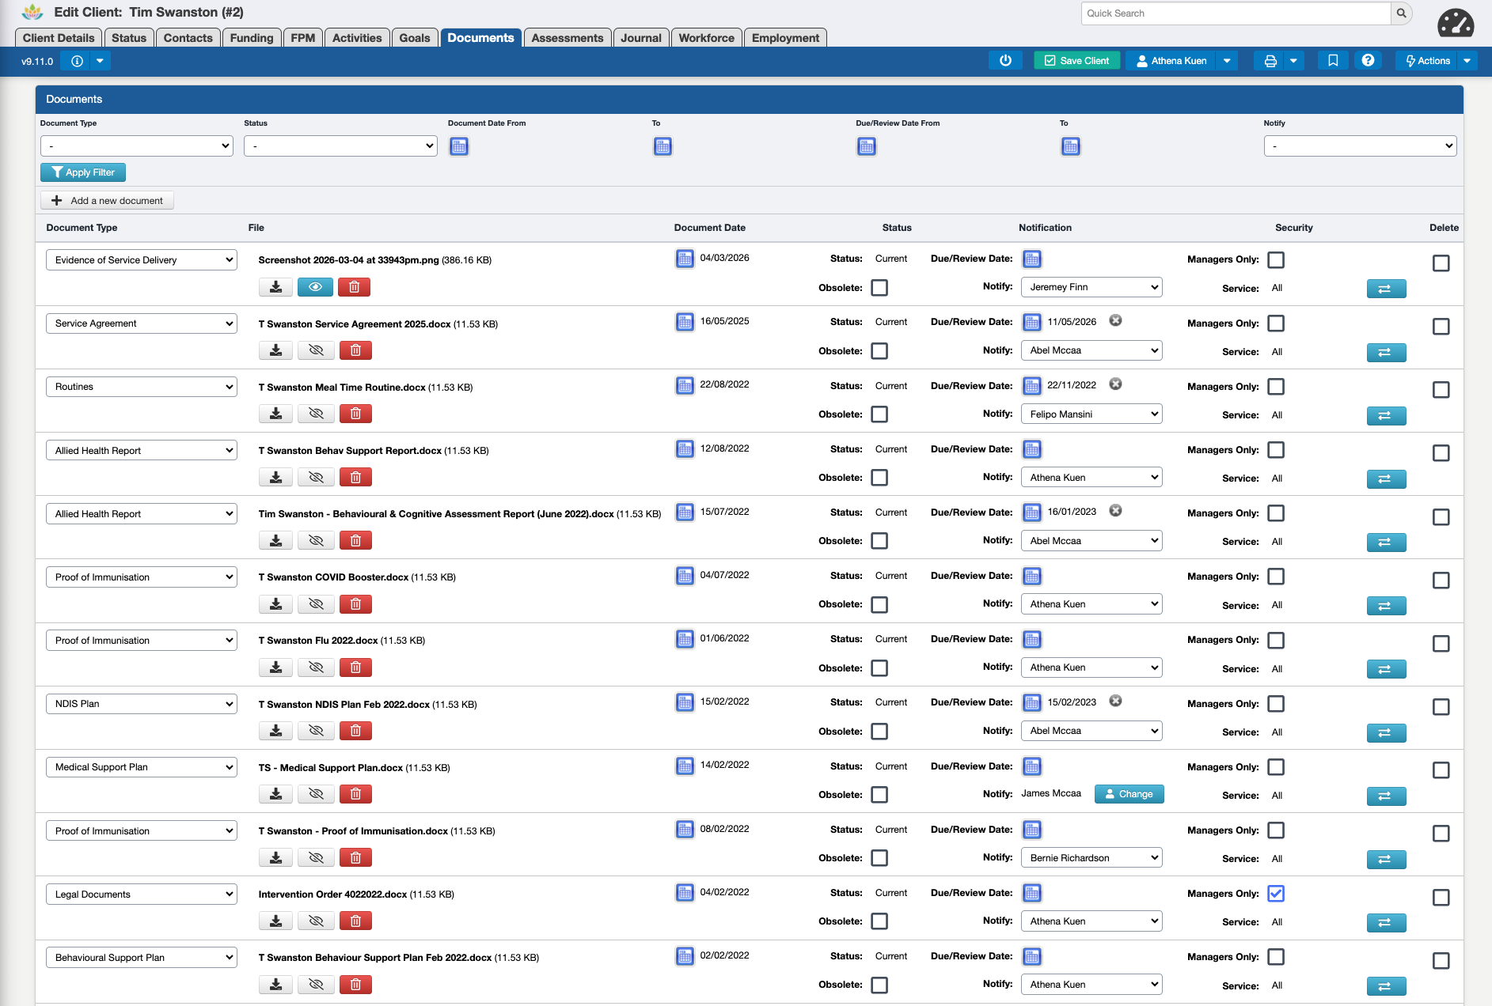Viewport: 1492px width, 1006px height.
Task: Check the Delete box for Service Agreement row
Action: coord(1441,327)
